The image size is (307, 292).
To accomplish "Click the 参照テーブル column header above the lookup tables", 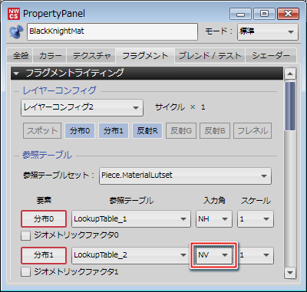I will [131, 201].
